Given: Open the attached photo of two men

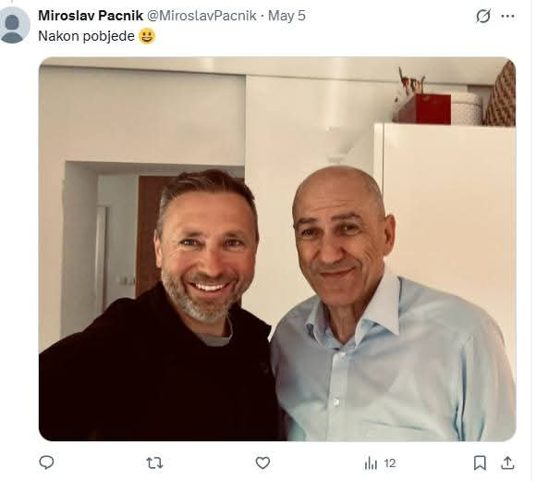Looking at the screenshot, I should pyautogui.click(x=277, y=249).
